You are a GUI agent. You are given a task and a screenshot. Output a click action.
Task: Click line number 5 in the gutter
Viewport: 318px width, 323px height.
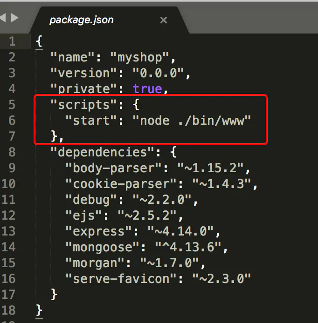[12, 105]
